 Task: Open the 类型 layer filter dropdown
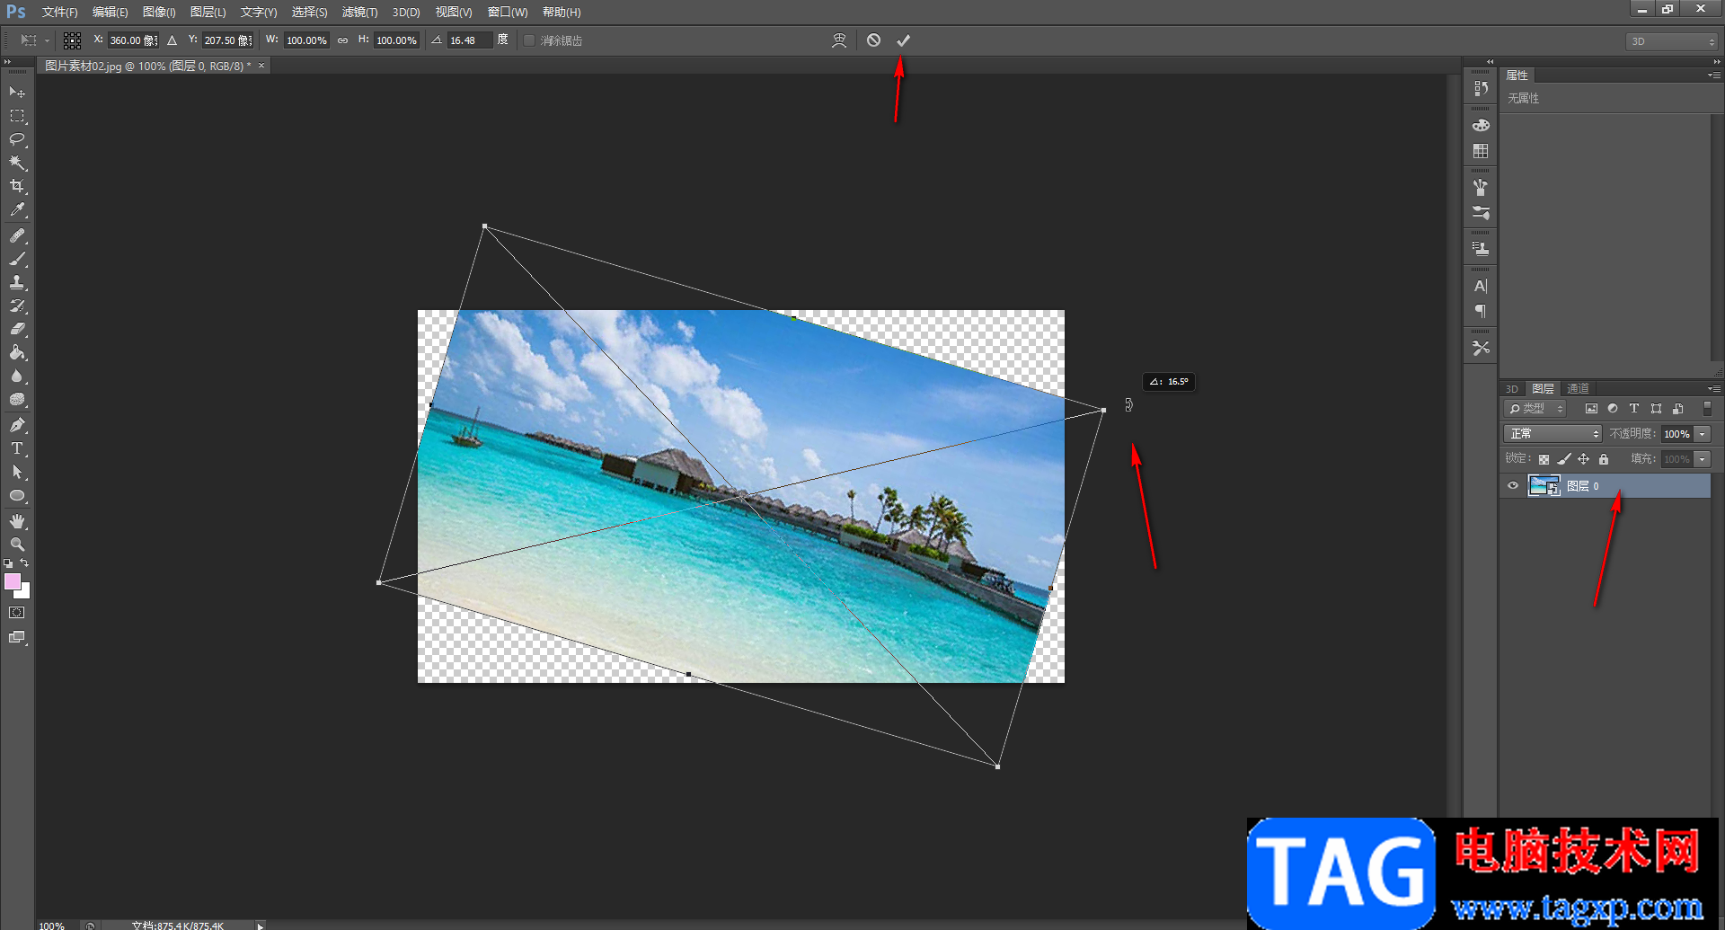pos(1536,409)
